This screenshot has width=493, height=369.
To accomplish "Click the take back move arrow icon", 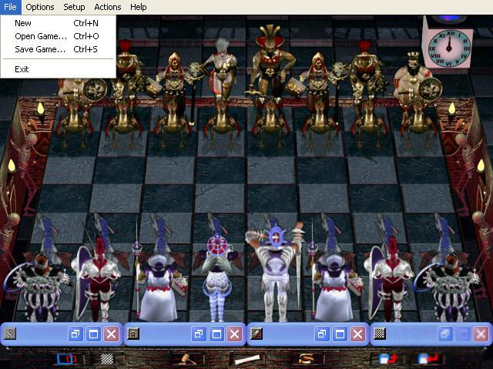I will [388, 359].
